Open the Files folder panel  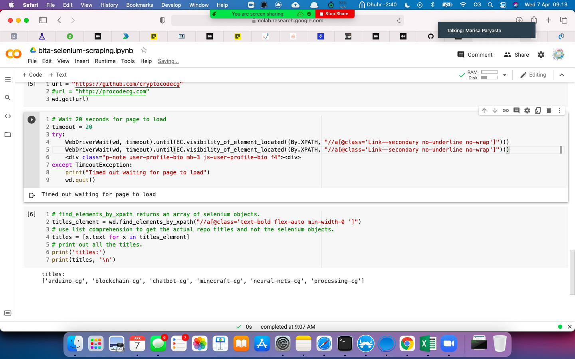(x=8, y=134)
